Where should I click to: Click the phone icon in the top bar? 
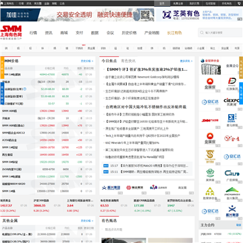pos(239,3)
